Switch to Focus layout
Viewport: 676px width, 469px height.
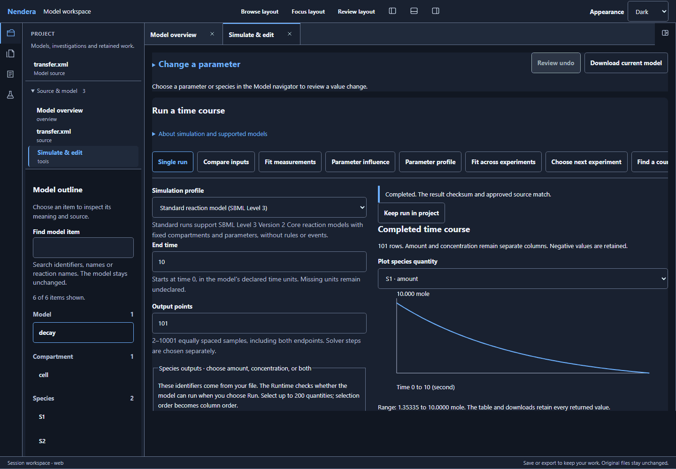tap(308, 11)
